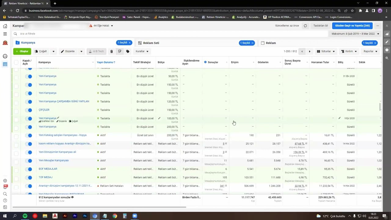Refresh data with the circular arrow icon
391x220 pixels.
tap(305, 26)
